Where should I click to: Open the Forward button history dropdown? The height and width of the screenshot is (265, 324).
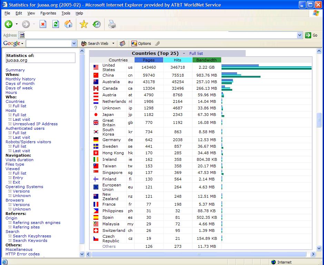coord(34,24)
